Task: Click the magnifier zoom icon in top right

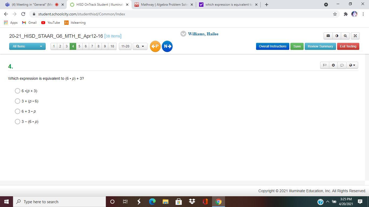Action: click(x=345, y=36)
